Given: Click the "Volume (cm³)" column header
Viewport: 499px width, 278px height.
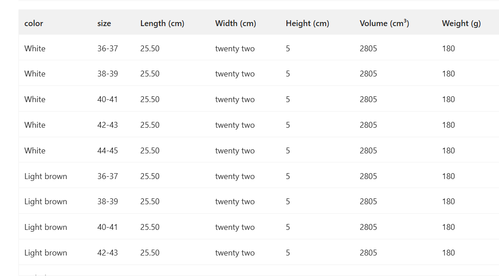Looking at the screenshot, I should (x=384, y=23).
